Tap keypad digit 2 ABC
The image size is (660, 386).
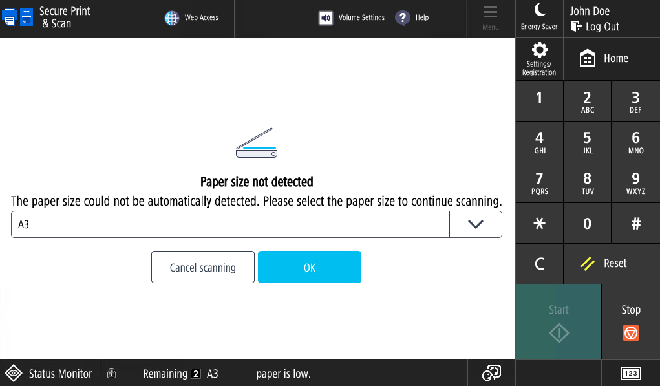click(587, 101)
